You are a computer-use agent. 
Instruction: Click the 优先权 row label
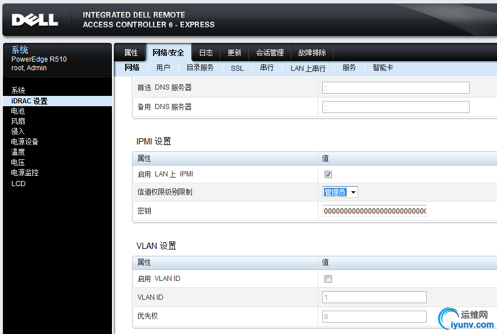[x=148, y=316]
